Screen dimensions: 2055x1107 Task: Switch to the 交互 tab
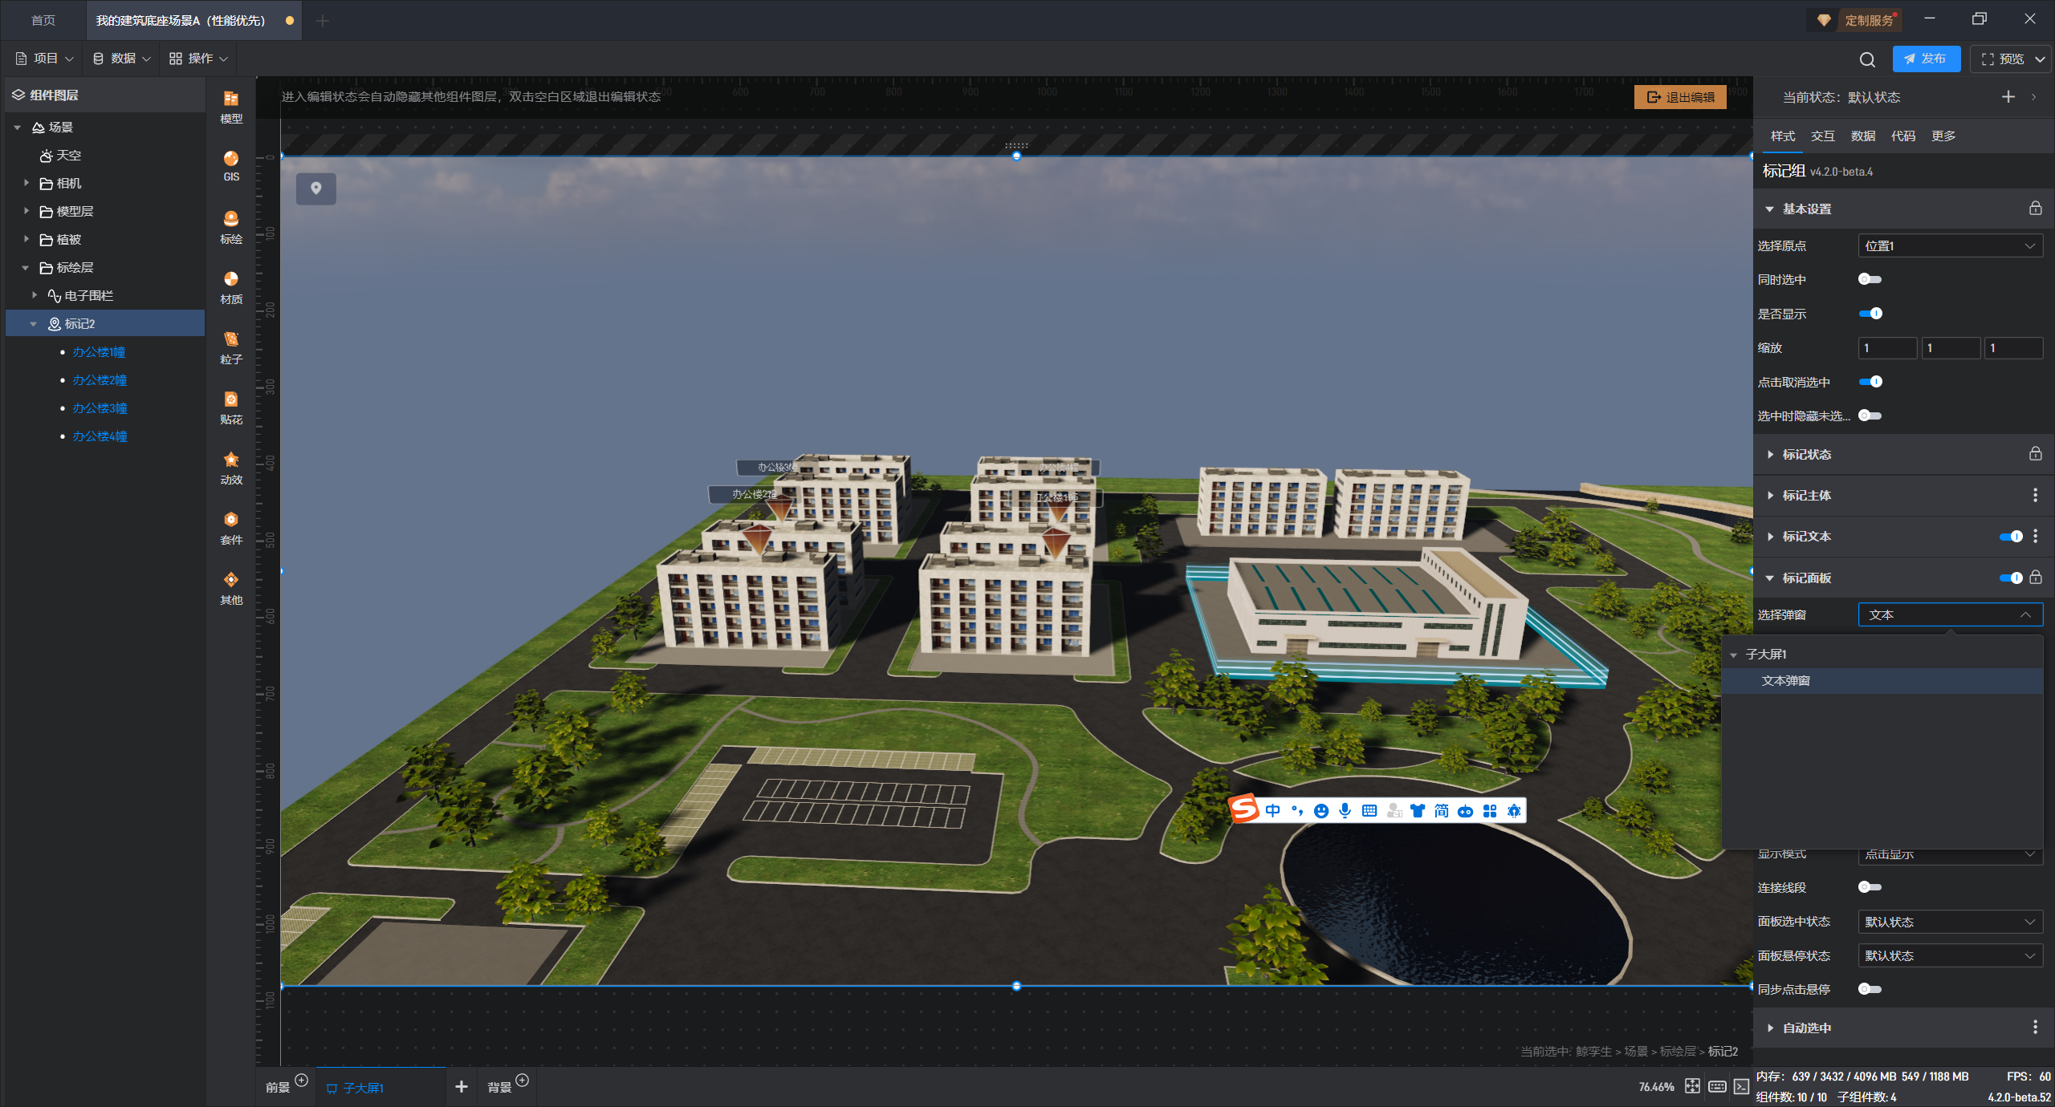[x=1822, y=136]
